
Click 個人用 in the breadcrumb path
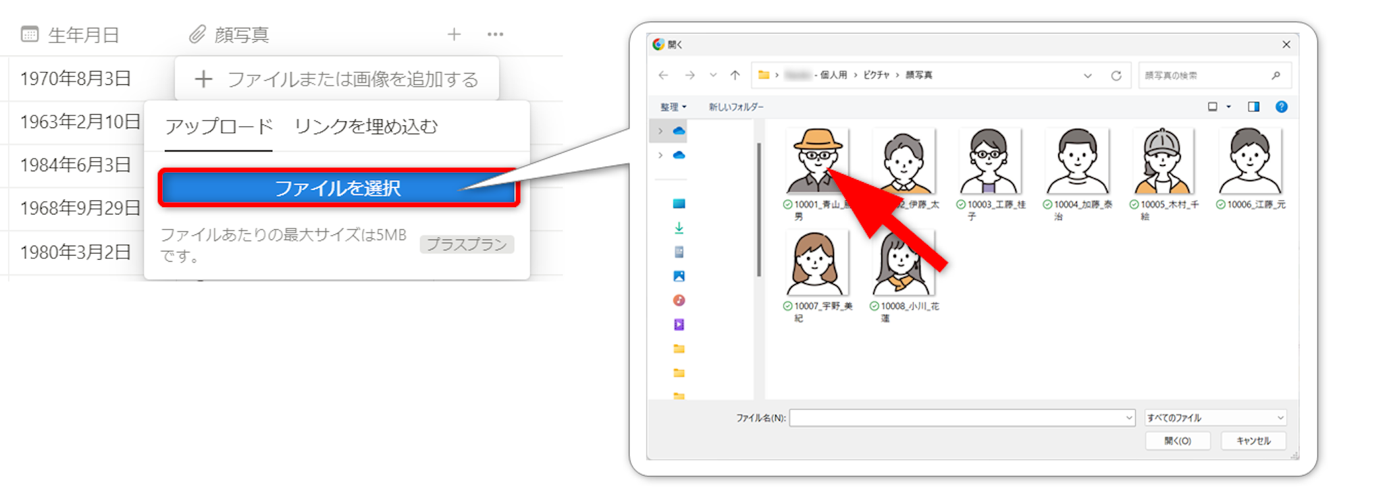833,75
